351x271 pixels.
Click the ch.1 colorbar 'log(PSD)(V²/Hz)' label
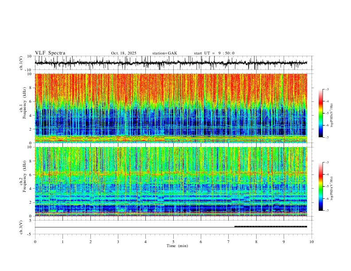[332, 115]
